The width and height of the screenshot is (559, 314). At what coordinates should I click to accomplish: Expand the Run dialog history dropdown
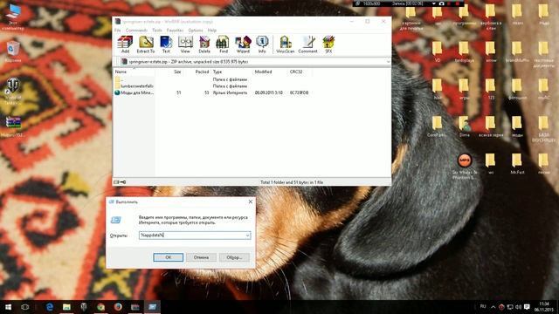click(x=247, y=235)
